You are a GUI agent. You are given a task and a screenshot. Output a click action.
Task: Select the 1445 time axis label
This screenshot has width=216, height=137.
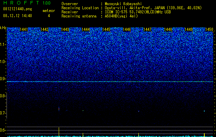[x=106, y=29]
